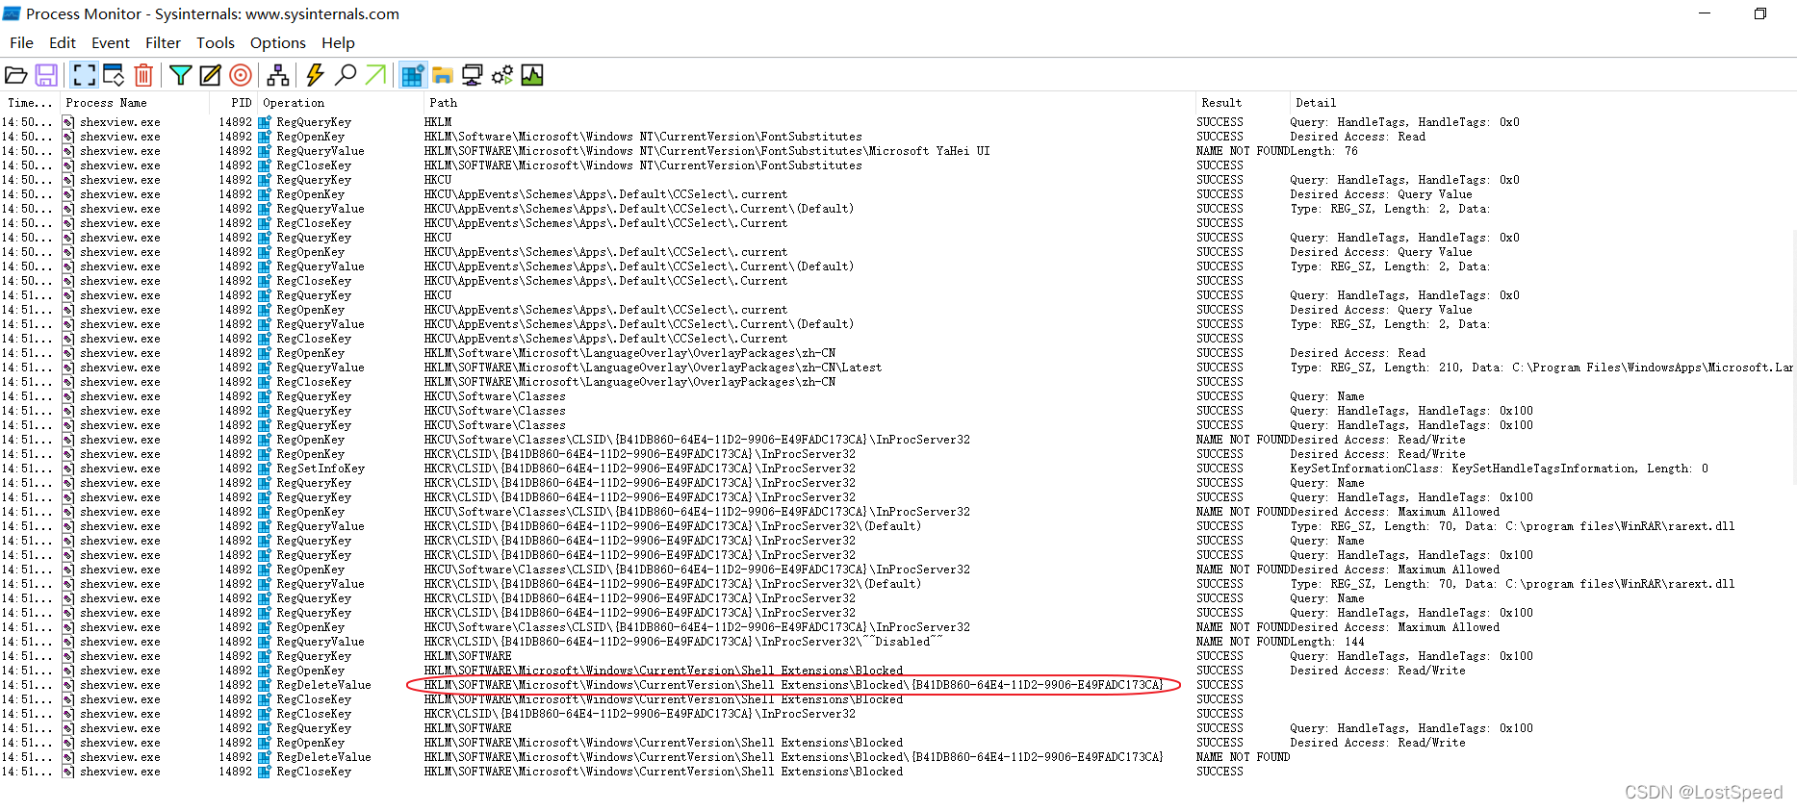Toggle the Capture events icon
This screenshot has height=811, width=1797.
(x=85, y=75)
